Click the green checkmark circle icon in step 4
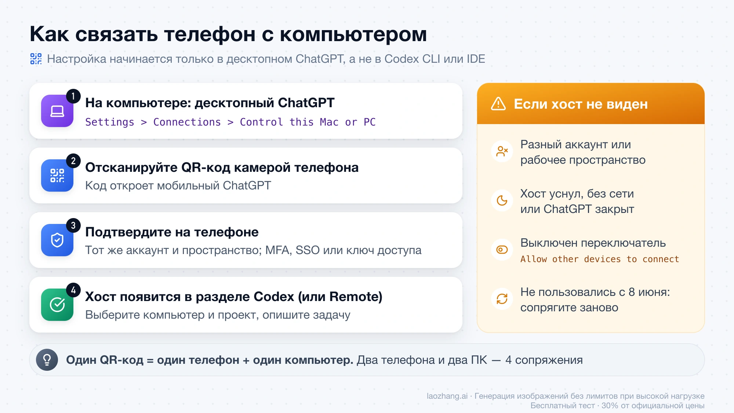The image size is (734, 413). pyautogui.click(x=57, y=305)
